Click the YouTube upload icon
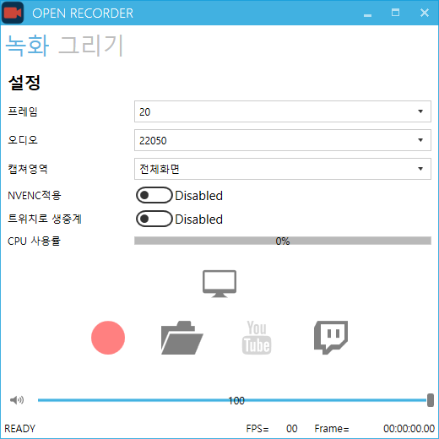Viewport: 439px width, 439px height. [x=257, y=338]
